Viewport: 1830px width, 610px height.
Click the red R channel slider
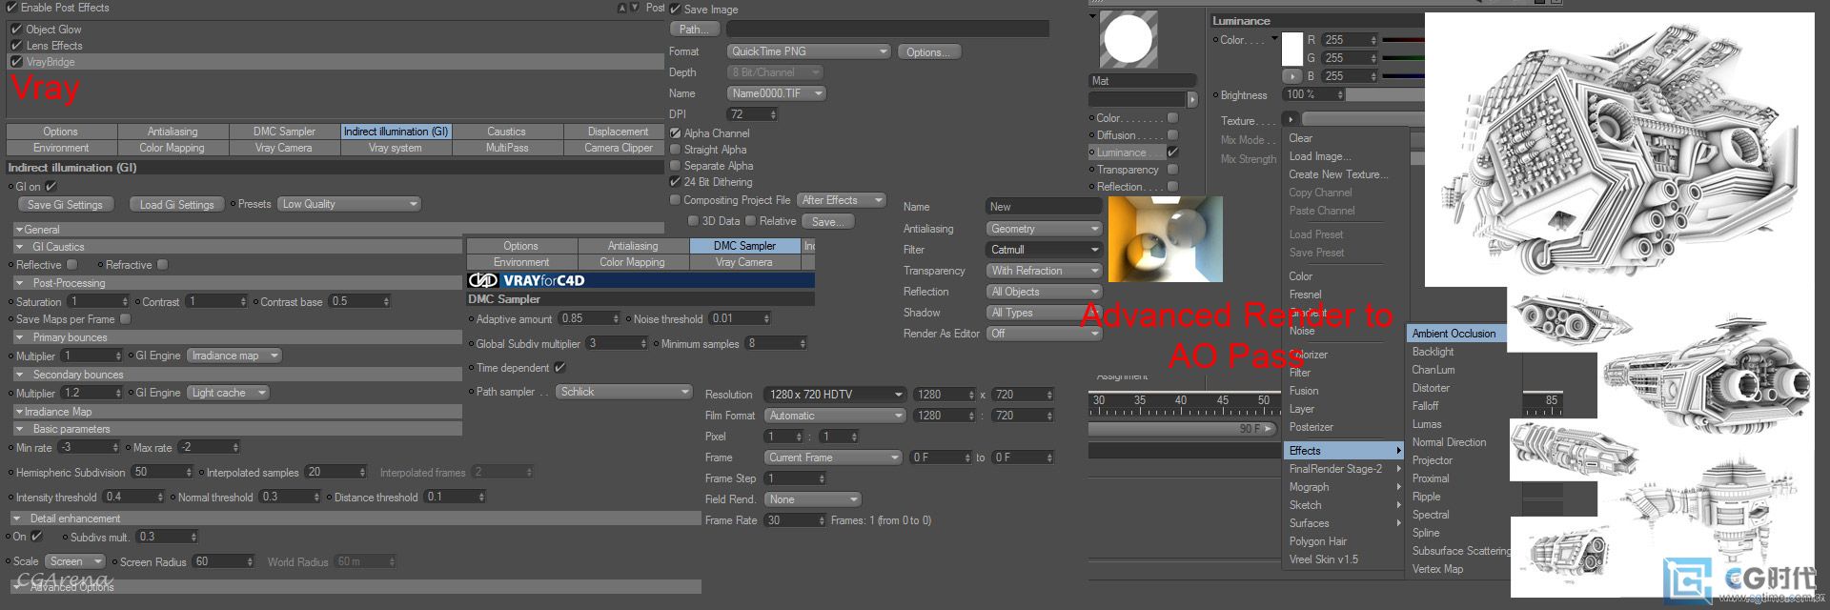click(x=1403, y=40)
